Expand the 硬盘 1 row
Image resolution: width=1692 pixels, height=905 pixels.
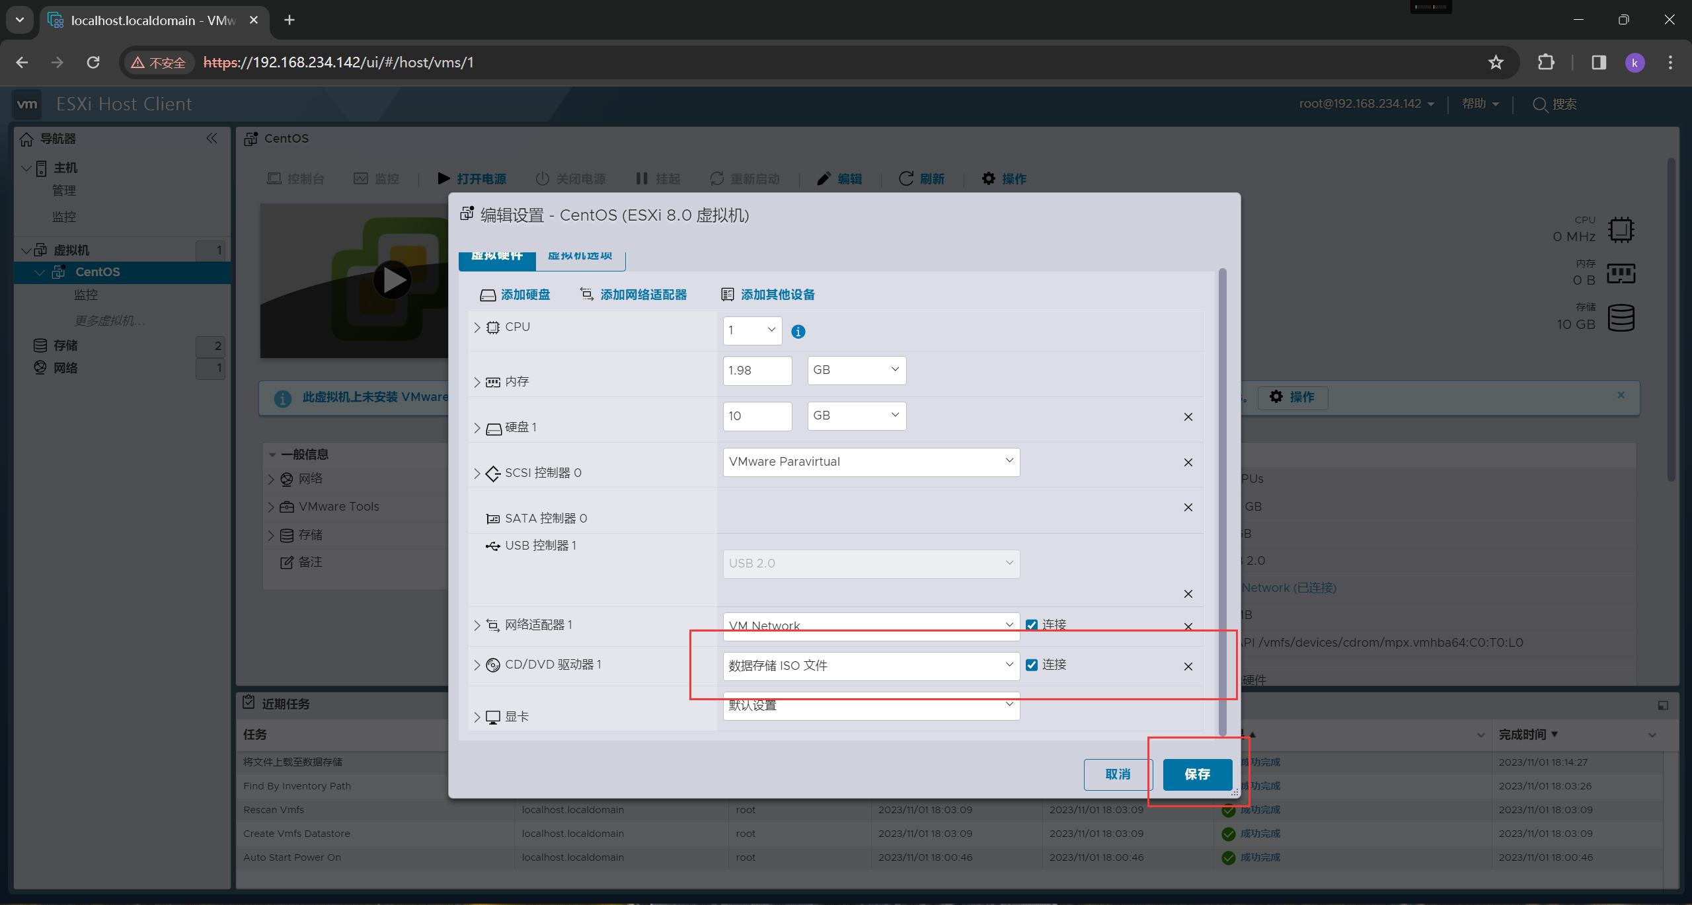[477, 428]
